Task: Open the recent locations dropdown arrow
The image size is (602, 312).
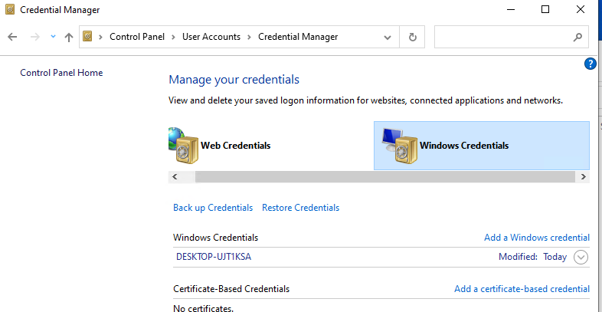Action: click(x=54, y=36)
